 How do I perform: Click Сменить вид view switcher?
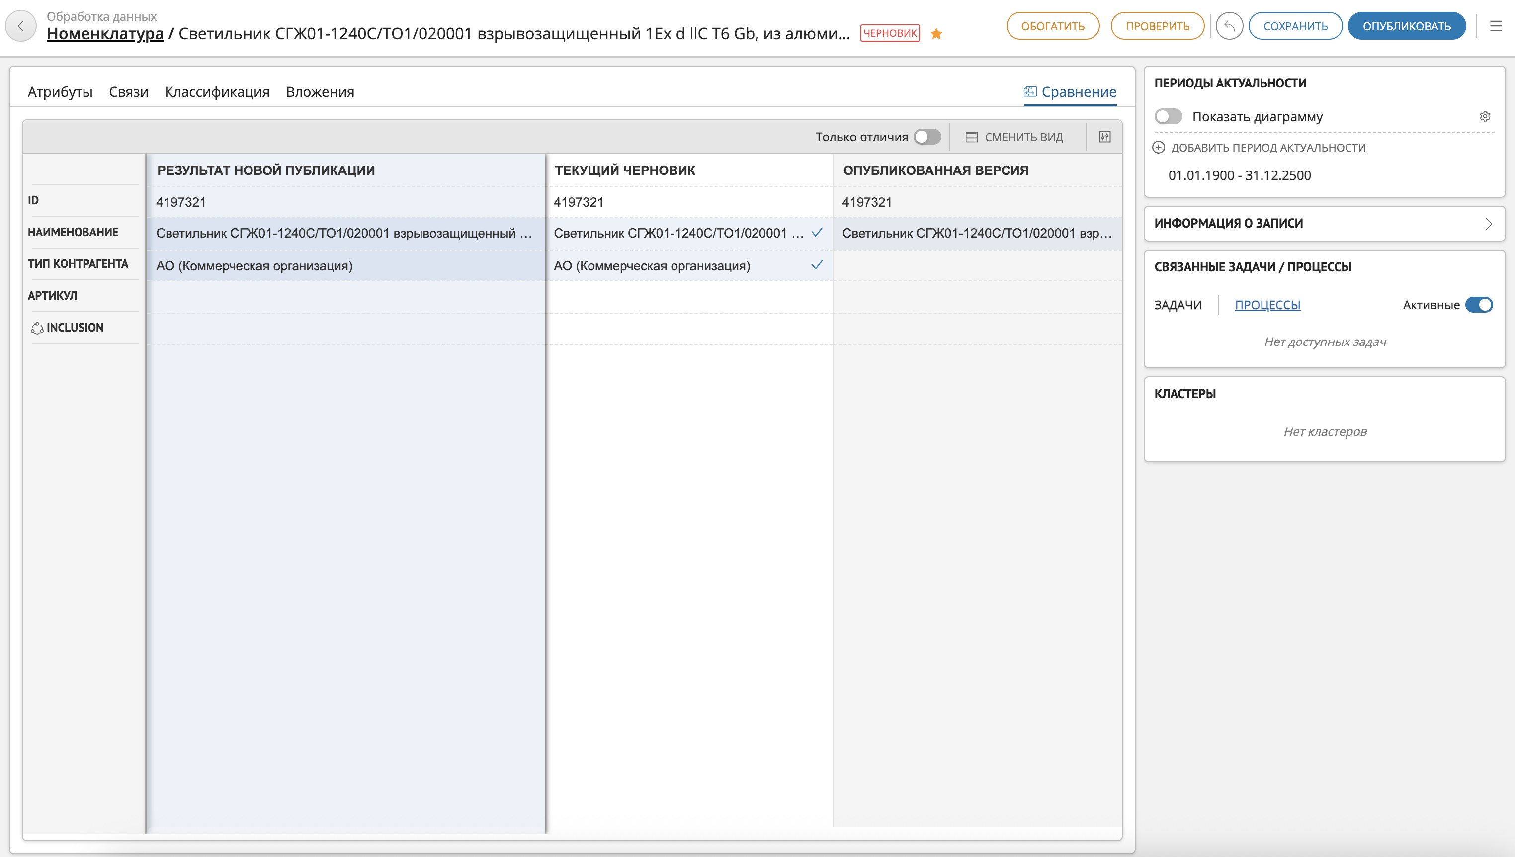[x=1014, y=137]
